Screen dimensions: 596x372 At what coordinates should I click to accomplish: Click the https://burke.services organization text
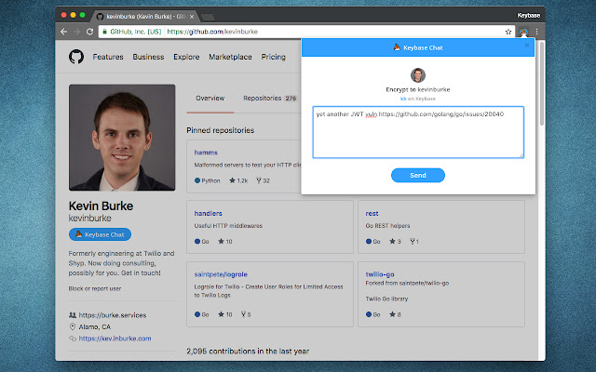tap(113, 315)
